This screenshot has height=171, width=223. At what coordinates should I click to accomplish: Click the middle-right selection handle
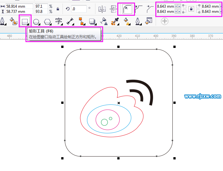point(175,103)
